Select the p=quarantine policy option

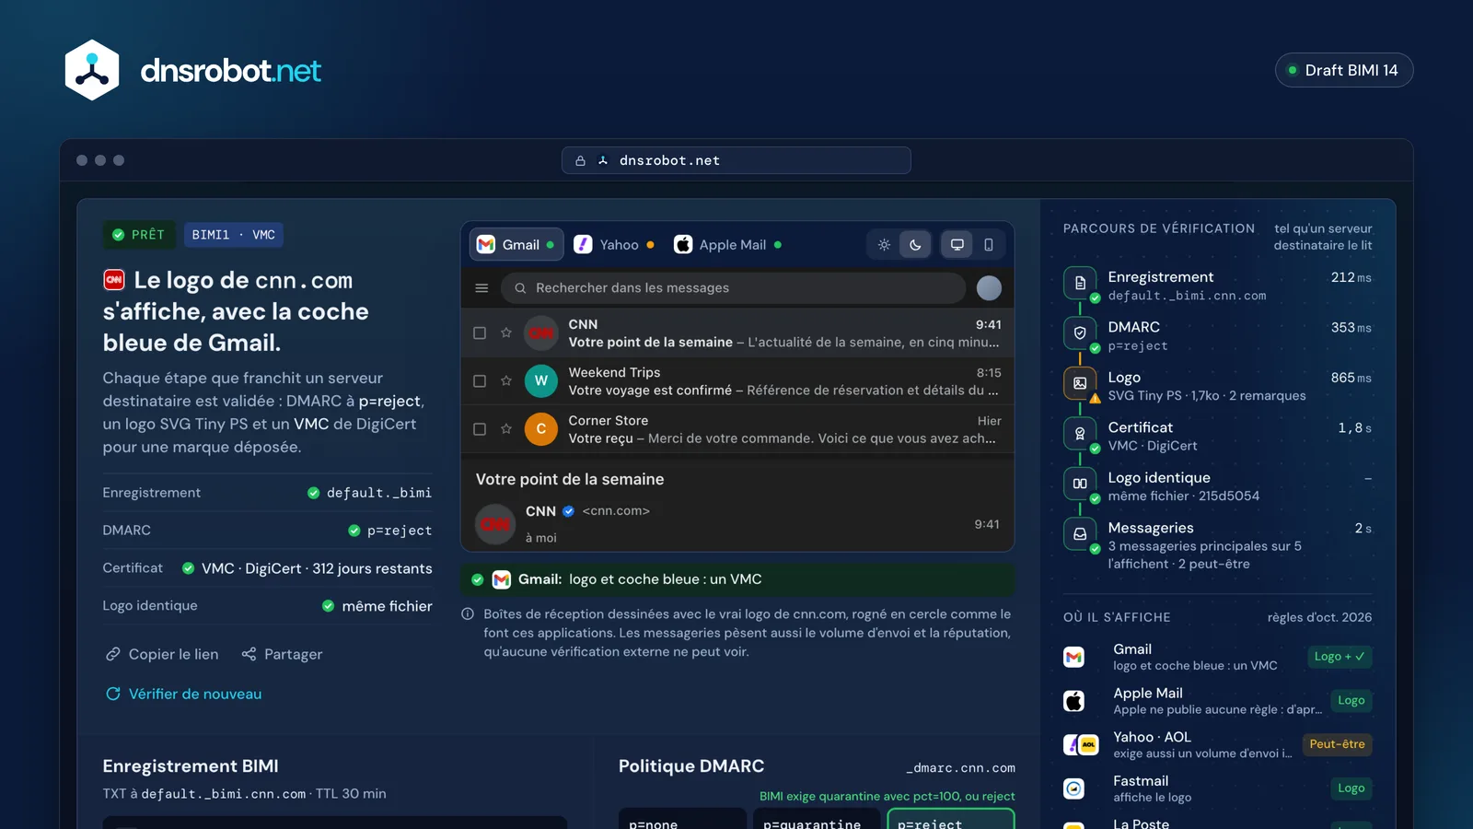click(x=817, y=819)
